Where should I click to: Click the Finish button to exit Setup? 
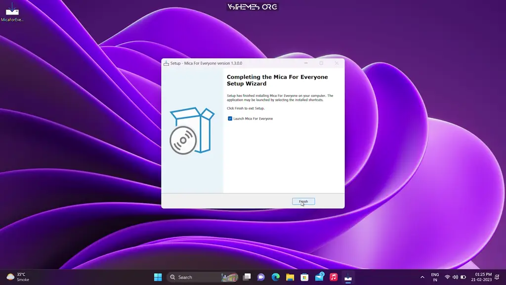(x=303, y=201)
